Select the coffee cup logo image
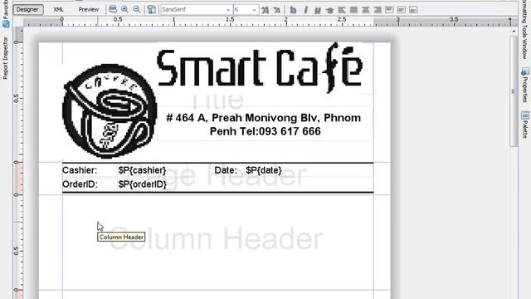The height and width of the screenshot is (299, 531). pos(110,111)
